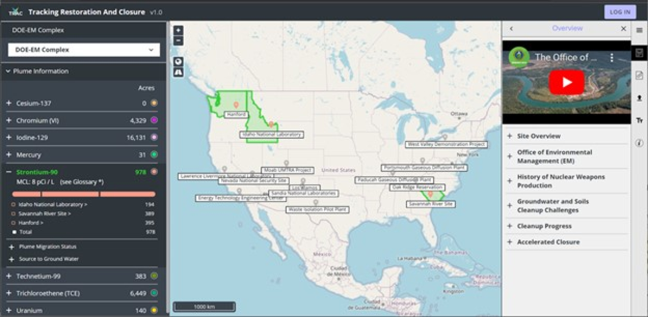Click the Moab UMTRA Project map label
This screenshot has height=317, width=648.
288,170
